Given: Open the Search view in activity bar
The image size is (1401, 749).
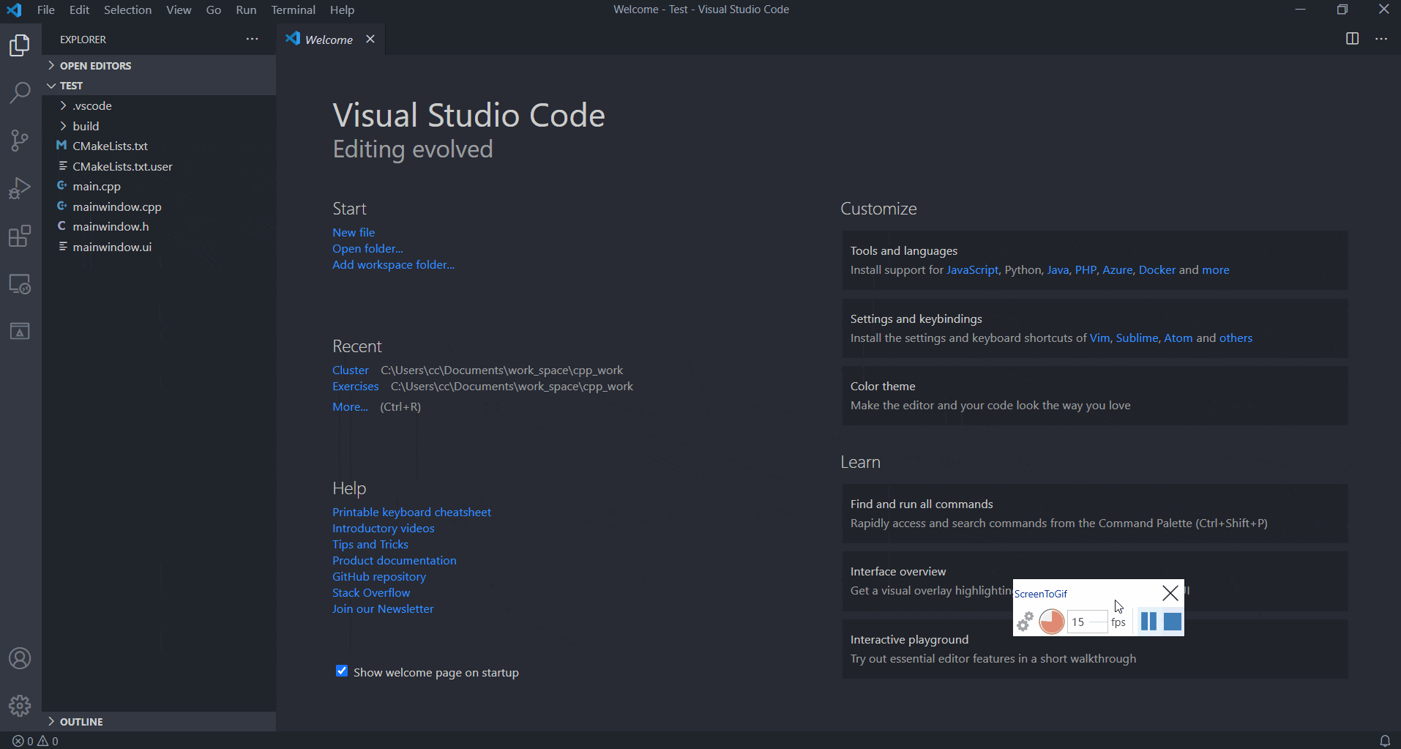Looking at the screenshot, I should tap(20, 93).
